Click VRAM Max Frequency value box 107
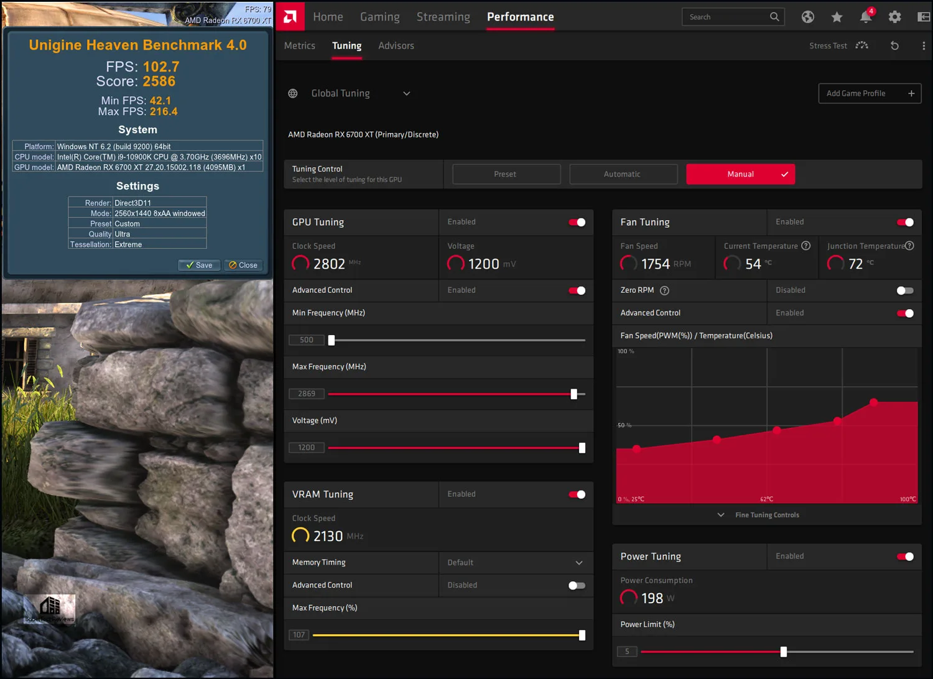 (299, 635)
